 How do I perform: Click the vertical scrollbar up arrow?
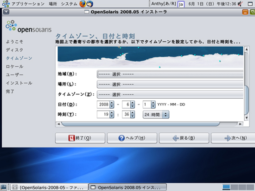pos(247,49)
